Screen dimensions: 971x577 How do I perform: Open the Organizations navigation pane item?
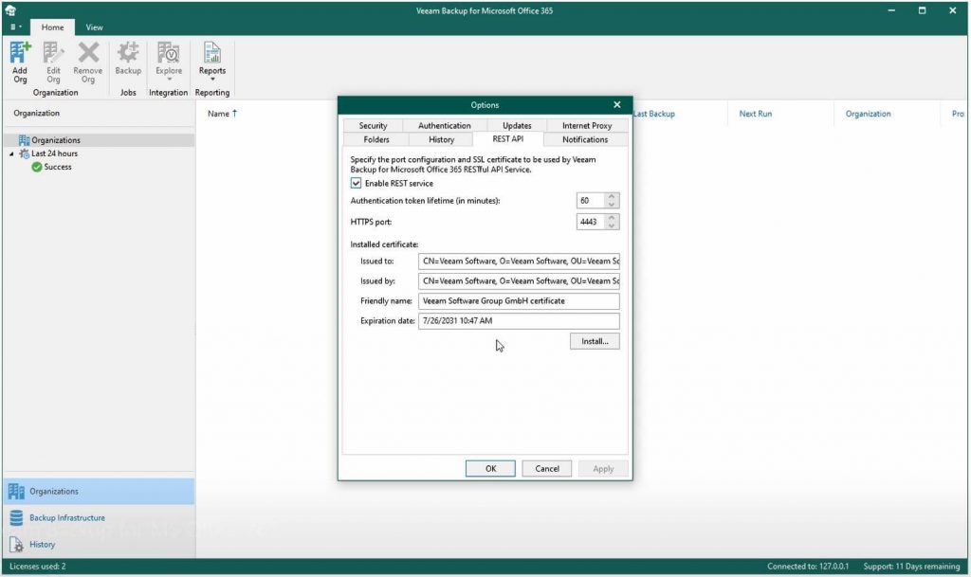99,491
